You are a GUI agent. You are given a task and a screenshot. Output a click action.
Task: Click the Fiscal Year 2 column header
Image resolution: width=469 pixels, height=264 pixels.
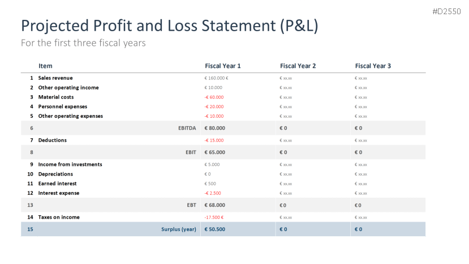298,66
